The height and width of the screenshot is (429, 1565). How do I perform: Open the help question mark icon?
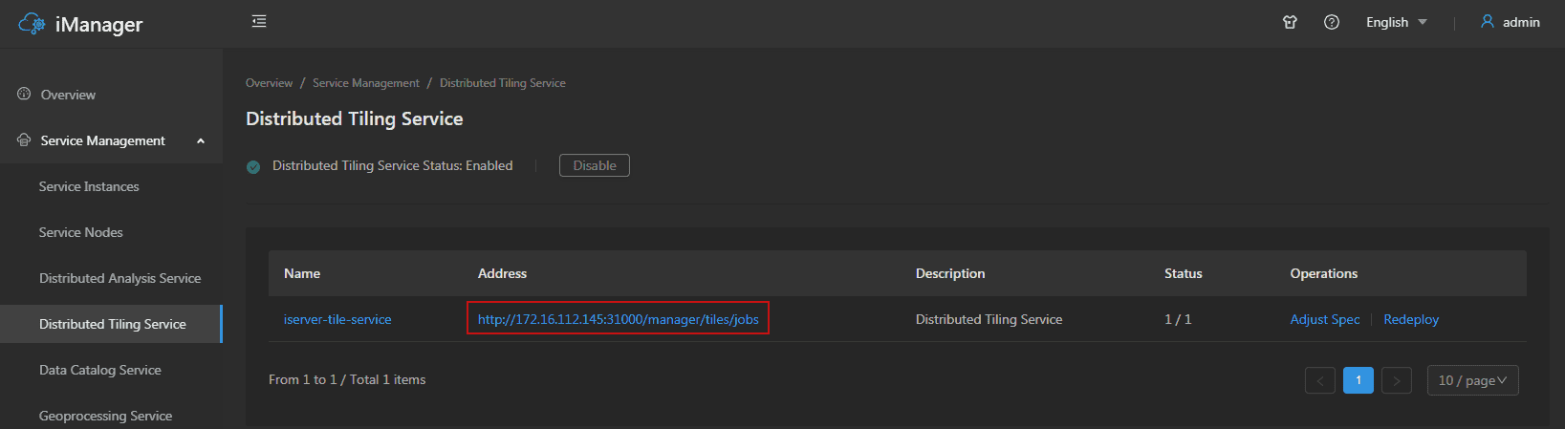pos(1332,22)
